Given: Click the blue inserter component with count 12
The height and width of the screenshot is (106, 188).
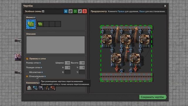Looking at the screenshot, I should tap(35, 88).
